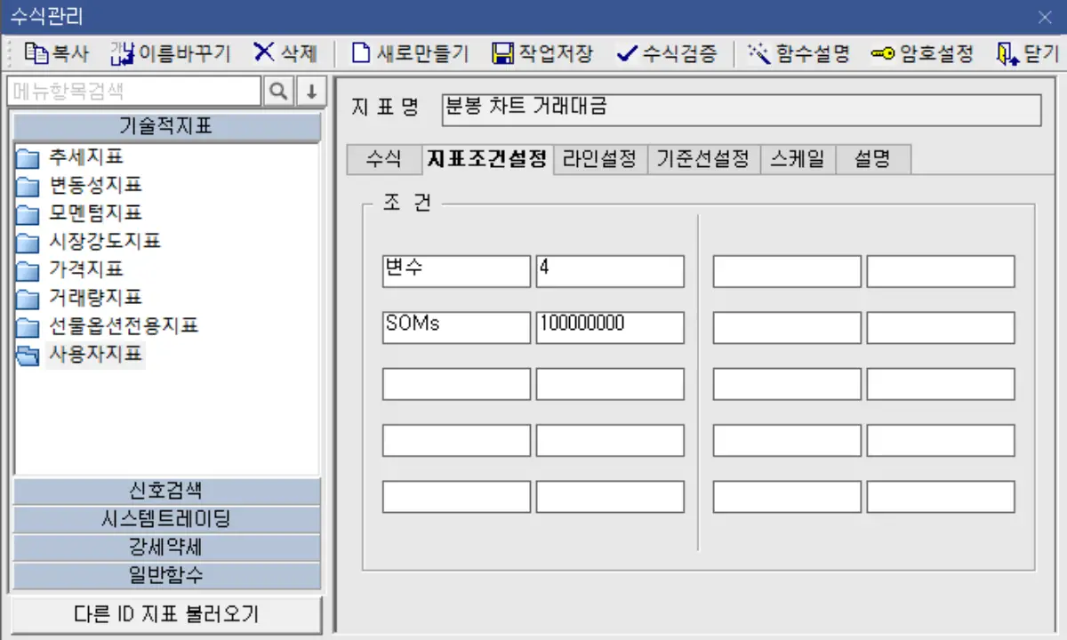The height and width of the screenshot is (640, 1067).
Task: Click the 일반함수 panel bar
Action: [165, 576]
